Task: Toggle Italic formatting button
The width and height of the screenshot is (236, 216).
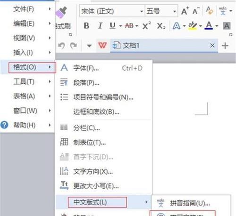Action: (100, 26)
